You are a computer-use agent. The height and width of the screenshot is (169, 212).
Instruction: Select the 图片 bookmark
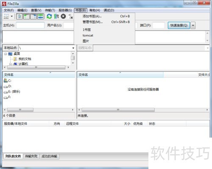tap(105, 41)
